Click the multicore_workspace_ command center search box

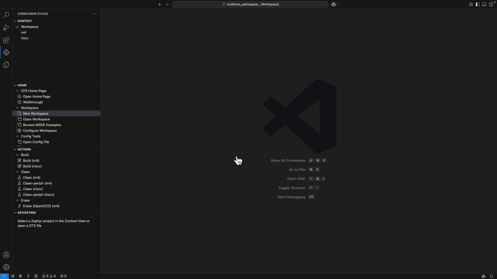coord(250,4)
